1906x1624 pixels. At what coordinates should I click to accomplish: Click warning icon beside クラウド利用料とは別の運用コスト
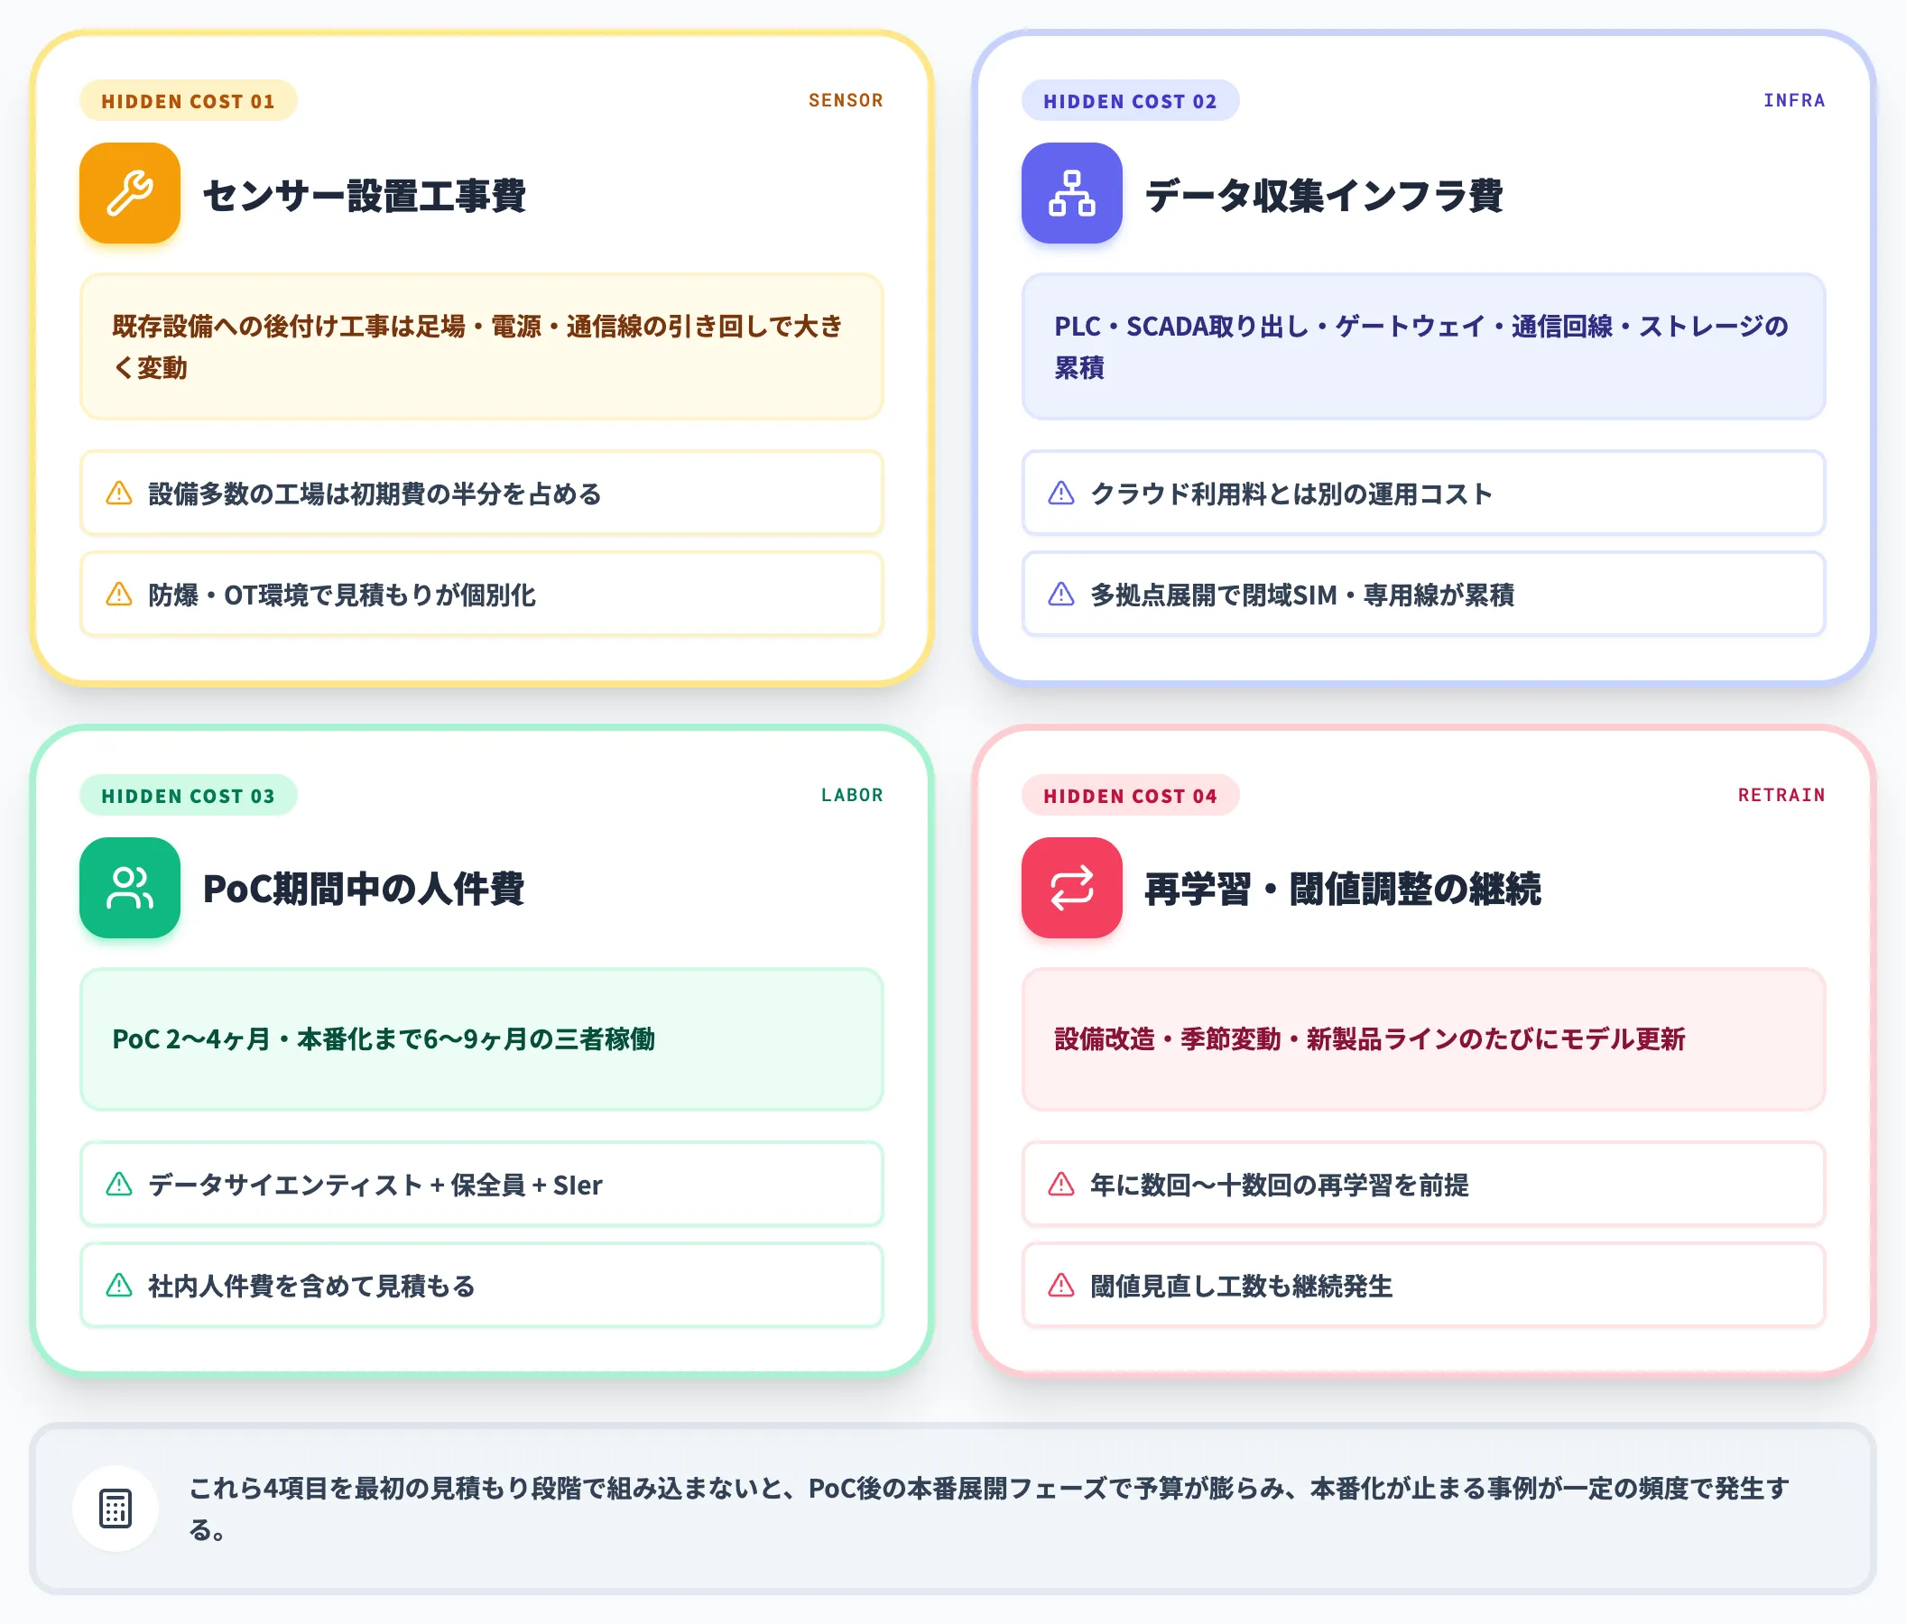pos(1061,494)
